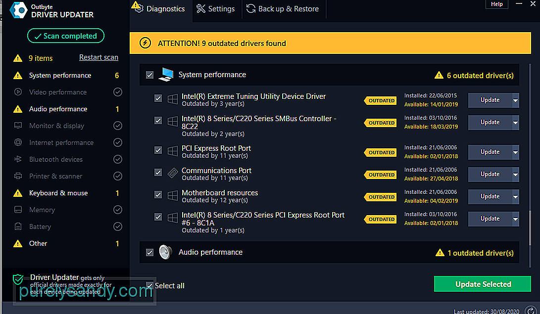The height and width of the screenshot is (314, 540).
Task: Update the Motherboard resources driver
Action: 490,196
